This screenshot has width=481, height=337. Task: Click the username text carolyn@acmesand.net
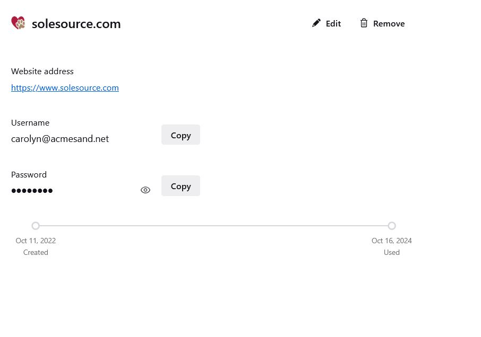(x=60, y=139)
